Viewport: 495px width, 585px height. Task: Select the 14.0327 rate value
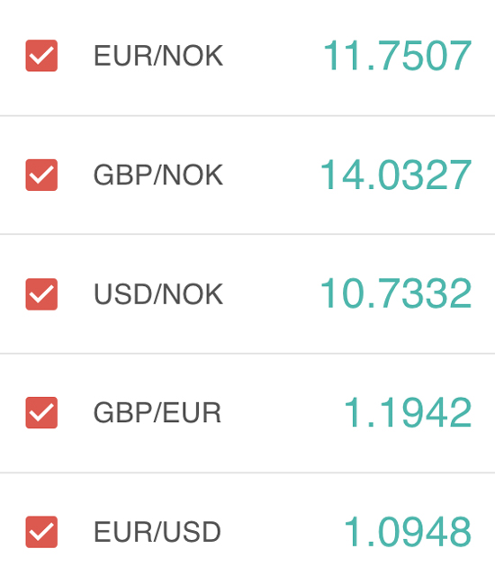(x=395, y=175)
